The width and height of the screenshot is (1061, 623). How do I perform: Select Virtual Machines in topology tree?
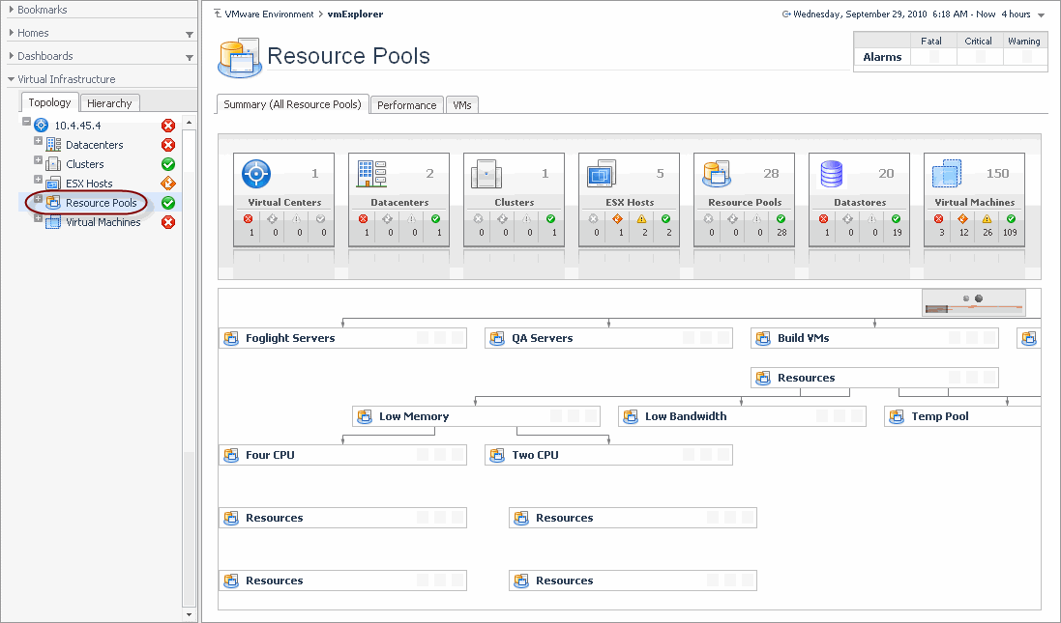103,222
